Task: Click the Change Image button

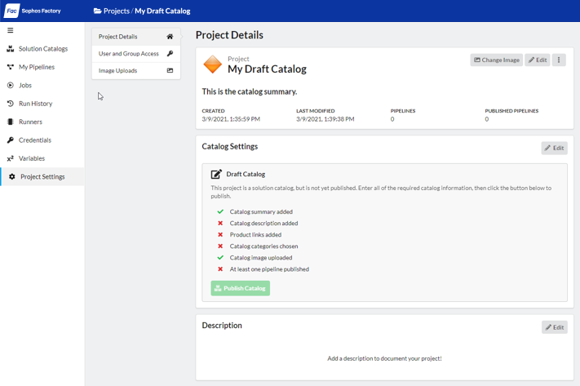Action: click(x=497, y=60)
